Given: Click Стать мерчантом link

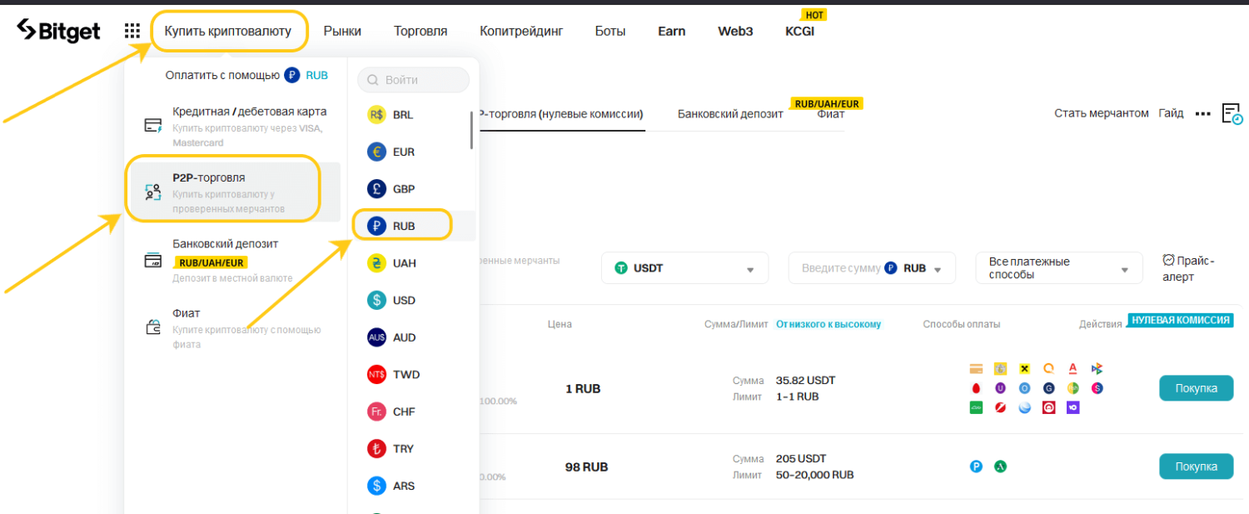Looking at the screenshot, I should tap(1102, 113).
